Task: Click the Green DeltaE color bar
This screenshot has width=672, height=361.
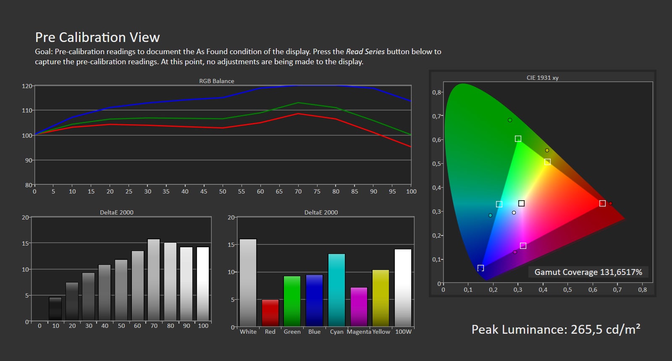Action: pyautogui.click(x=292, y=301)
